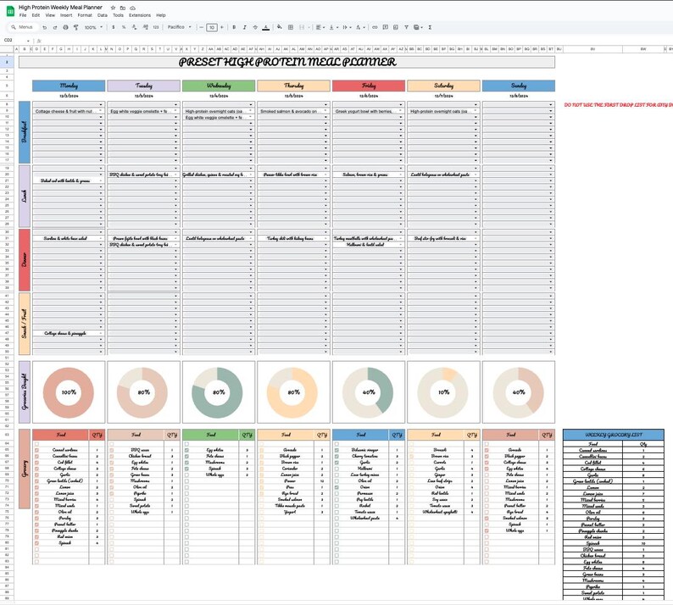Image resolution: width=673 pixels, height=605 pixels.
Task: Check Tuesday's Sweet potato grocery checkbox
Action: (x=112, y=506)
